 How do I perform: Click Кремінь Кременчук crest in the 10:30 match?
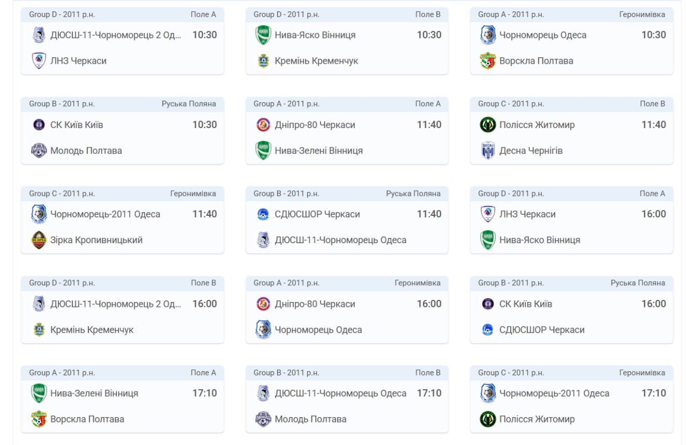[263, 61]
